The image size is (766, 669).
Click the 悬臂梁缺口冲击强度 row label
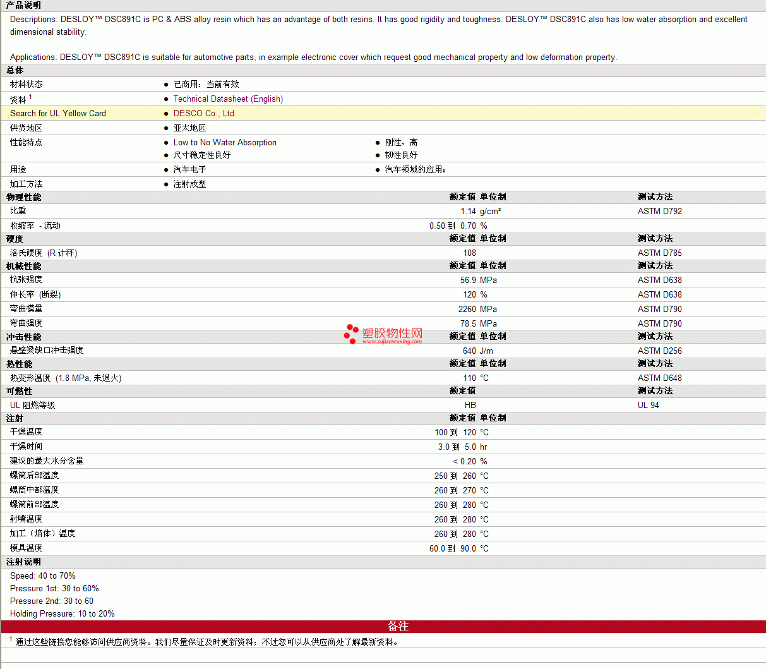(x=47, y=351)
